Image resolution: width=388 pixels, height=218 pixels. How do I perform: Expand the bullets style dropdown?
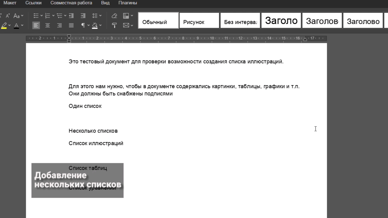click(x=42, y=16)
